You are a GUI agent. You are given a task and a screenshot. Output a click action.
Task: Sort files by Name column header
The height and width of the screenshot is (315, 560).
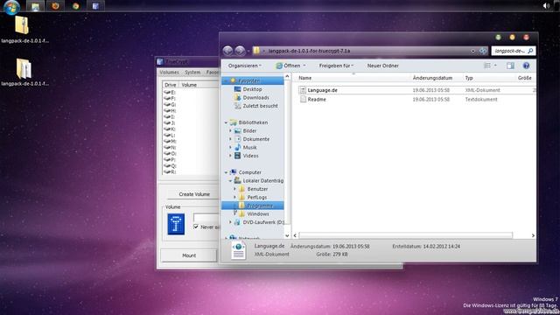(305, 78)
